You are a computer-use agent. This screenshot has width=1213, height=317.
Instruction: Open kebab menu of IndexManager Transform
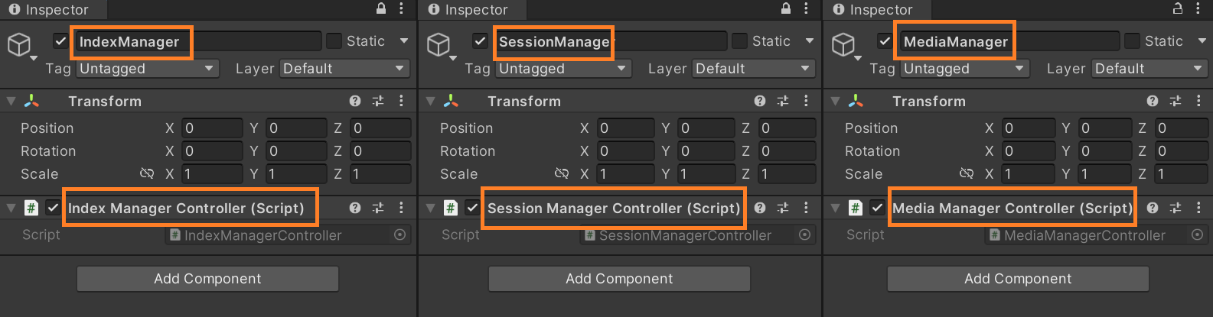[x=401, y=101]
